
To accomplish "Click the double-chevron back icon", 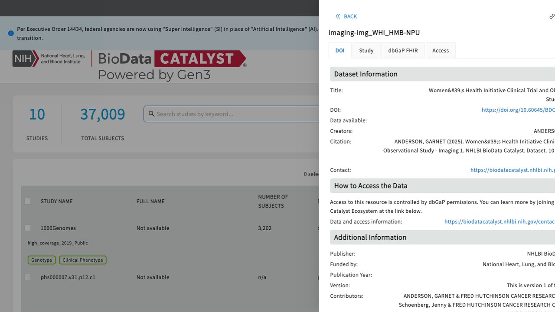I will (x=338, y=16).
